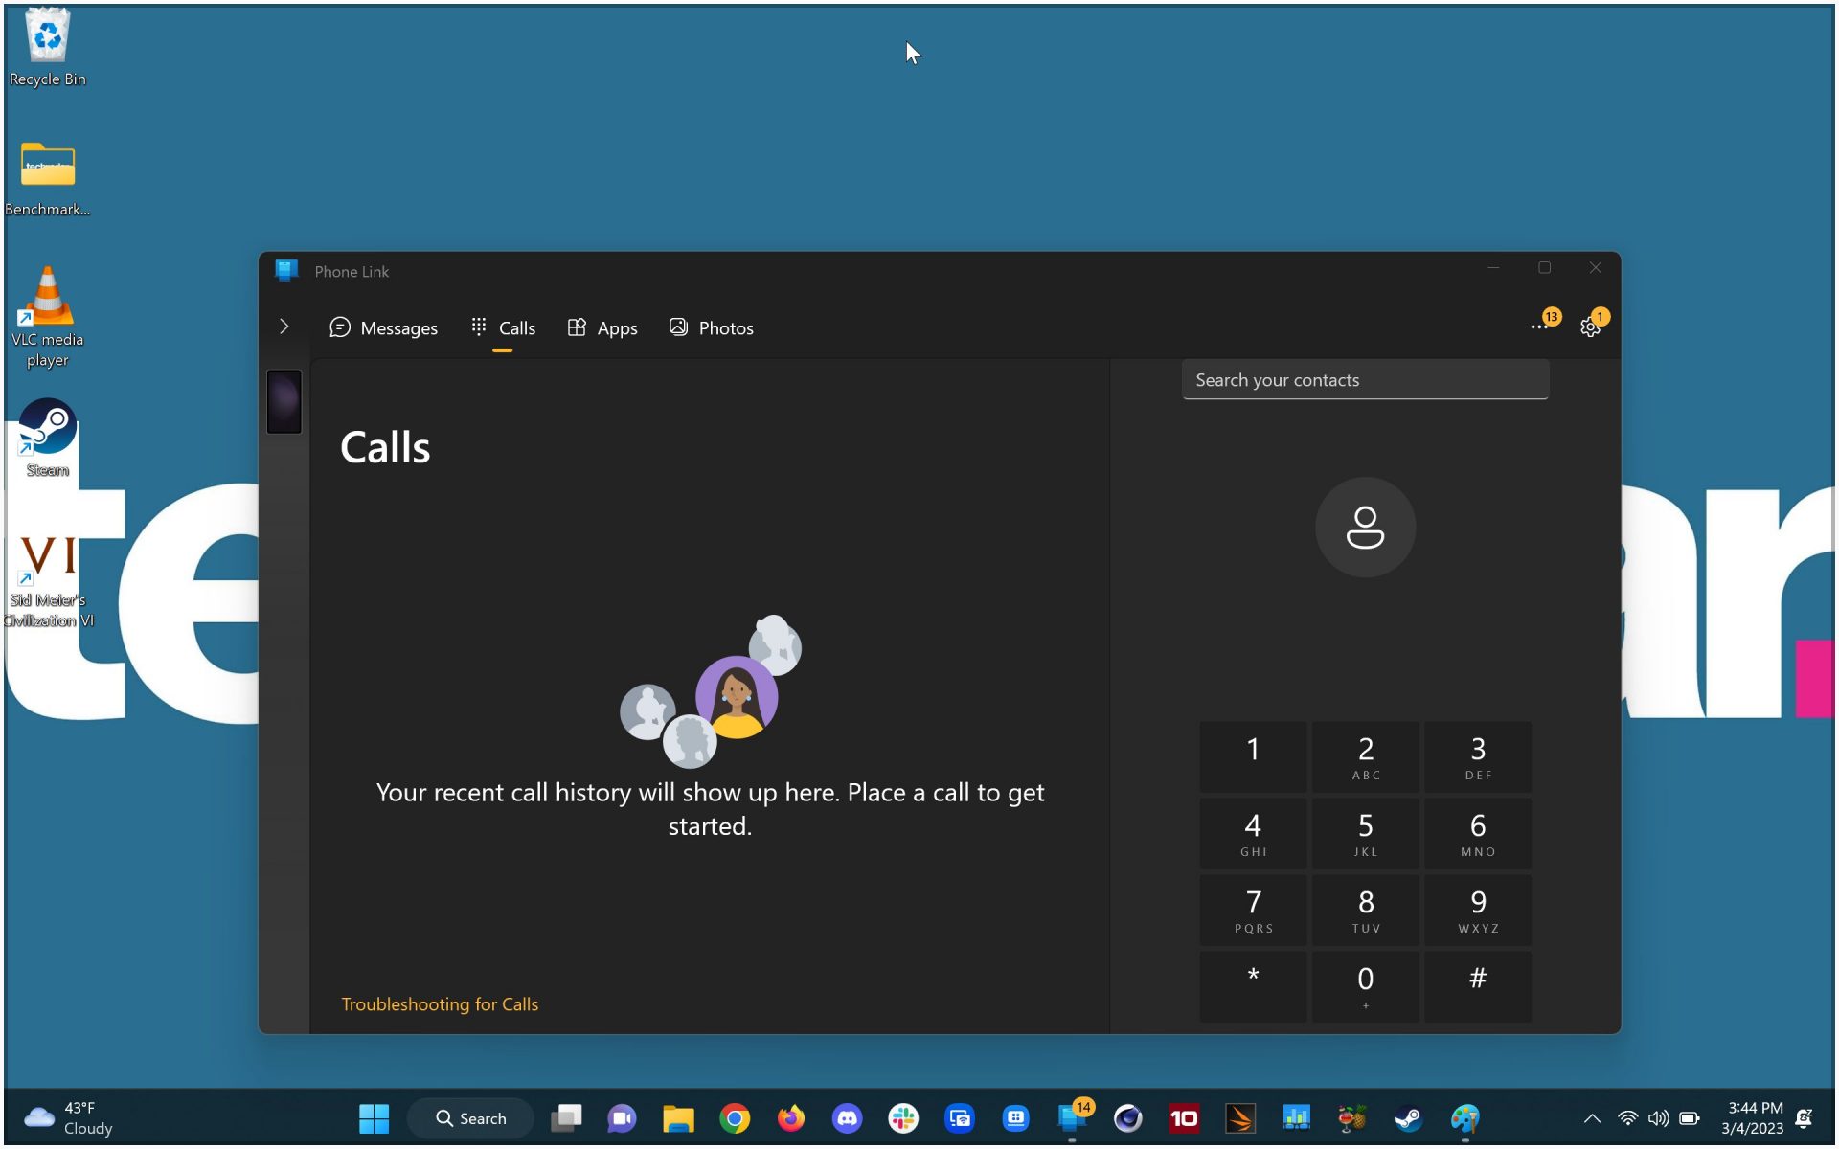Open the Photos tab
Viewport: 1839px width, 1149px height.
coord(711,327)
